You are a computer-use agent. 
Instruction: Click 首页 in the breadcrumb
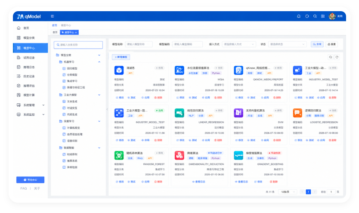point(55,25)
